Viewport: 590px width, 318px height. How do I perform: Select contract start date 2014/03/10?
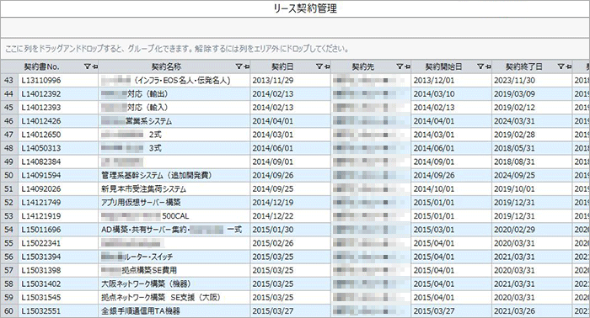click(452, 94)
